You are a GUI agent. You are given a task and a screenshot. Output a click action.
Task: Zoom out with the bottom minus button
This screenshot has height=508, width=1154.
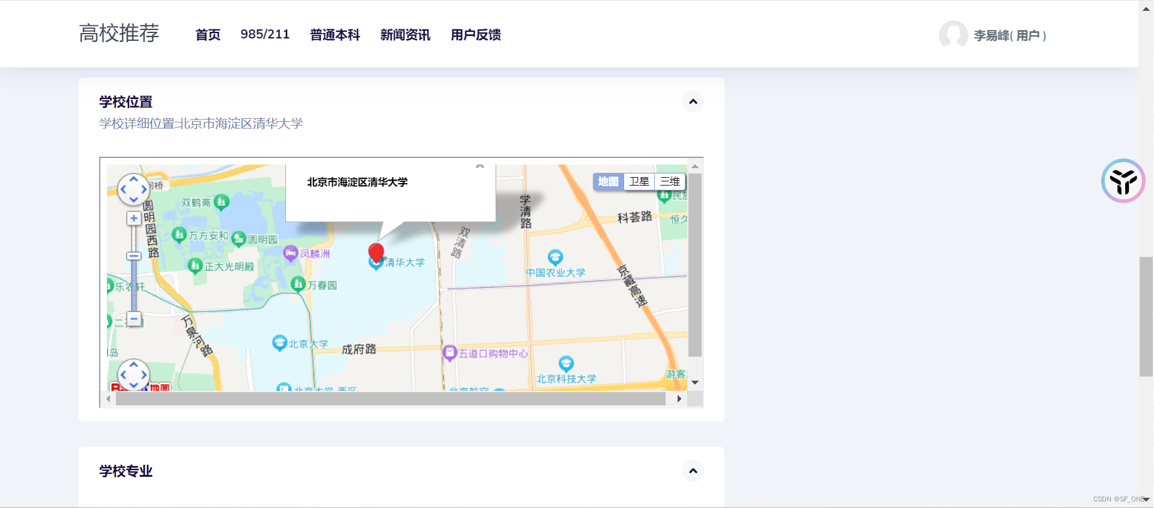[x=134, y=319]
